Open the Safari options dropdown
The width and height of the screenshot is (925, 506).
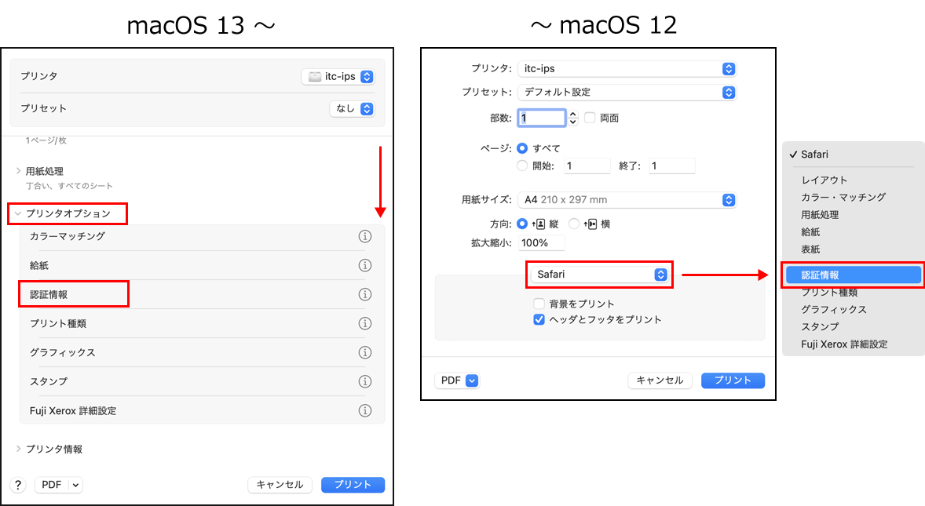coord(601,275)
